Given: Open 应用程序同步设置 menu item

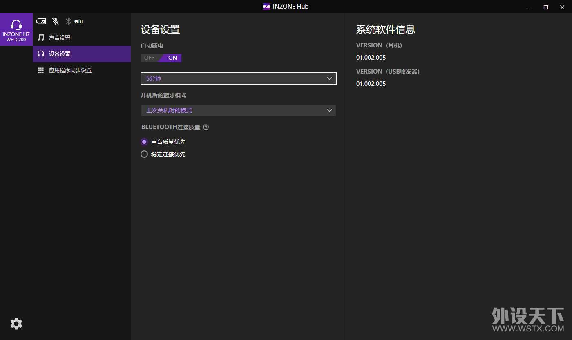Looking at the screenshot, I should coord(82,70).
